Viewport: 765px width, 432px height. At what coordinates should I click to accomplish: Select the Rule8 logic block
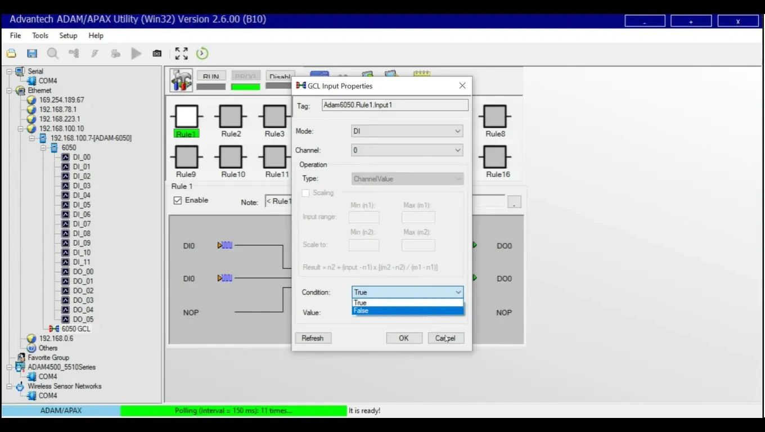point(495,117)
